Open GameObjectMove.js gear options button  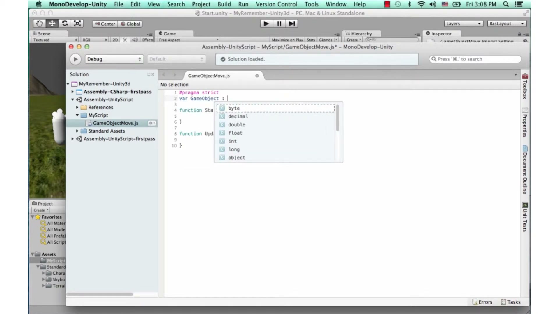pyautogui.click(x=152, y=123)
